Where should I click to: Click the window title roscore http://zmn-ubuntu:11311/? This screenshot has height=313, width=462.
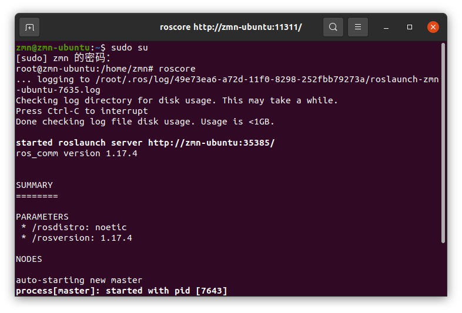(230, 27)
